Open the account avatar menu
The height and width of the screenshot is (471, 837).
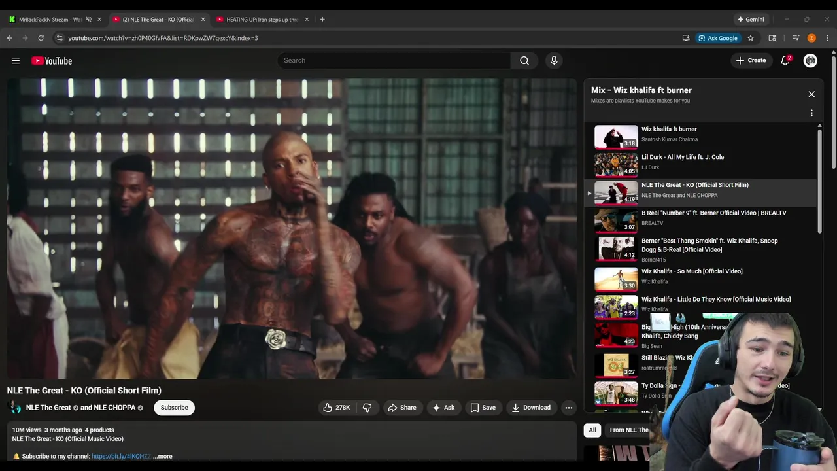point(810,61)
